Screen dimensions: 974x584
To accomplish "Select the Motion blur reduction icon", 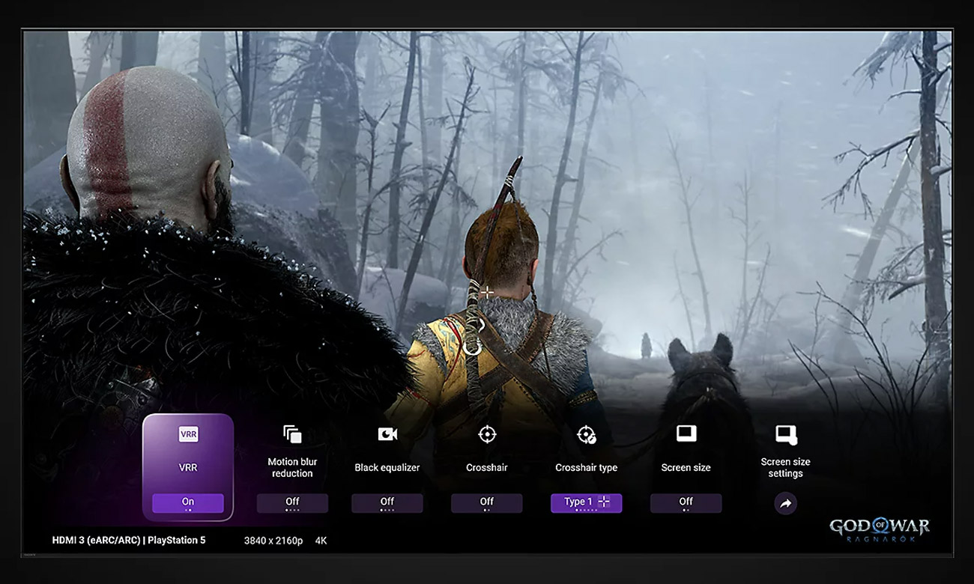I will click(x=292, y=434).
